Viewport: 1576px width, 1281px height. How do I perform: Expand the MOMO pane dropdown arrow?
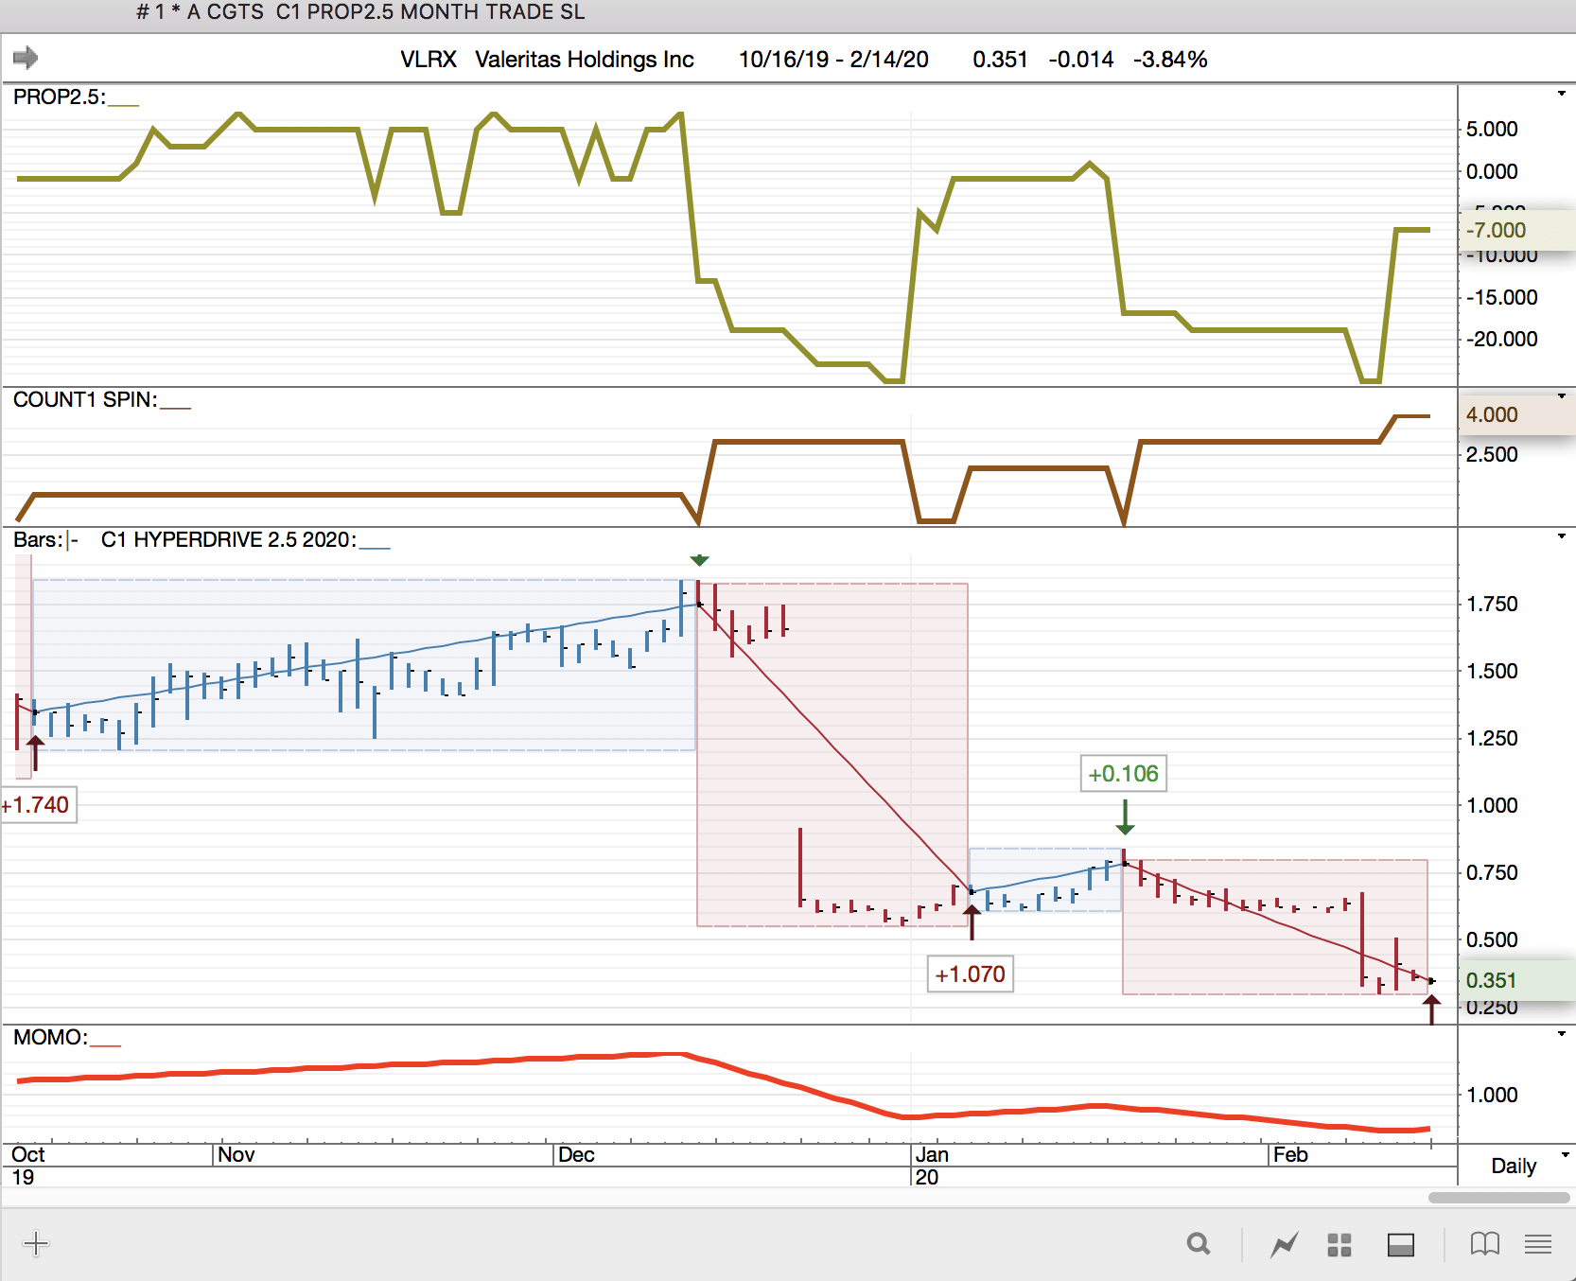click(x=1562, y=1034)
